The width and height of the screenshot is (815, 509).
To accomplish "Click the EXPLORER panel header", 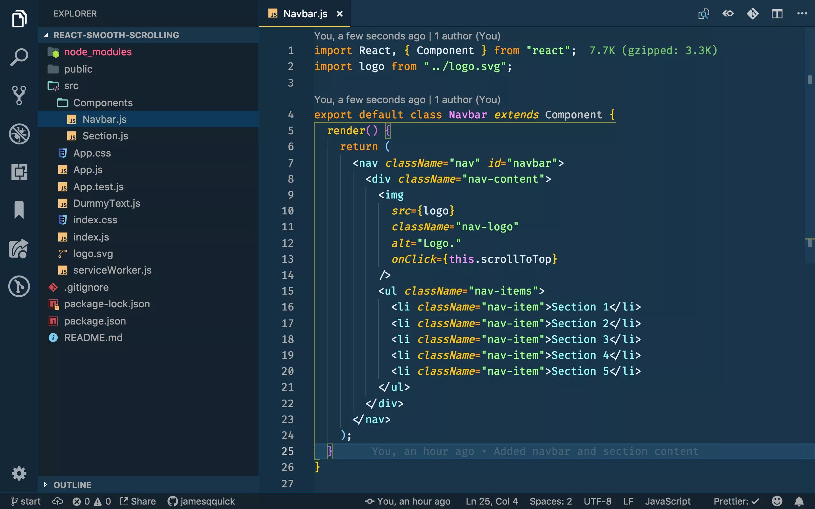I will pos(75,13).
